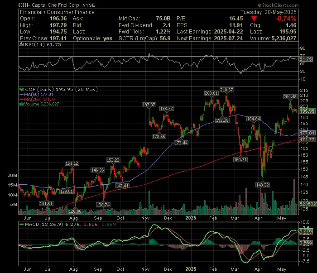Click the 2025 year label on price axis
The height and width of the screenshot is (273, 317).
tap(191, 218)
